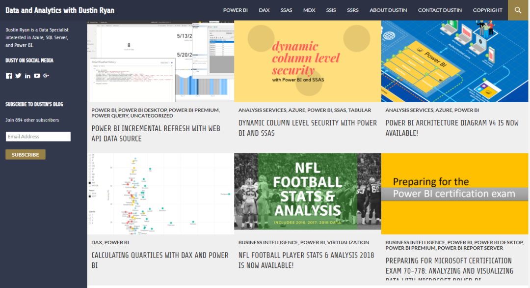Click the site title Data and Analytics with Dustin Ryan

coord(60,10)
